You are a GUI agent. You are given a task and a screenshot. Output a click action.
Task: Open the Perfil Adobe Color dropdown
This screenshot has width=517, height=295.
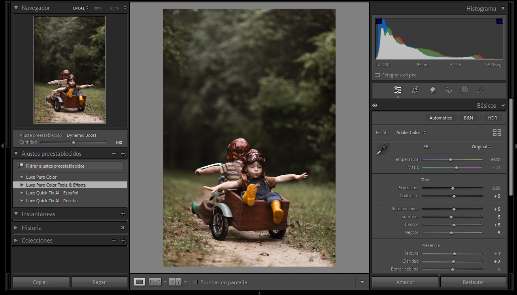tap(411, 133)
